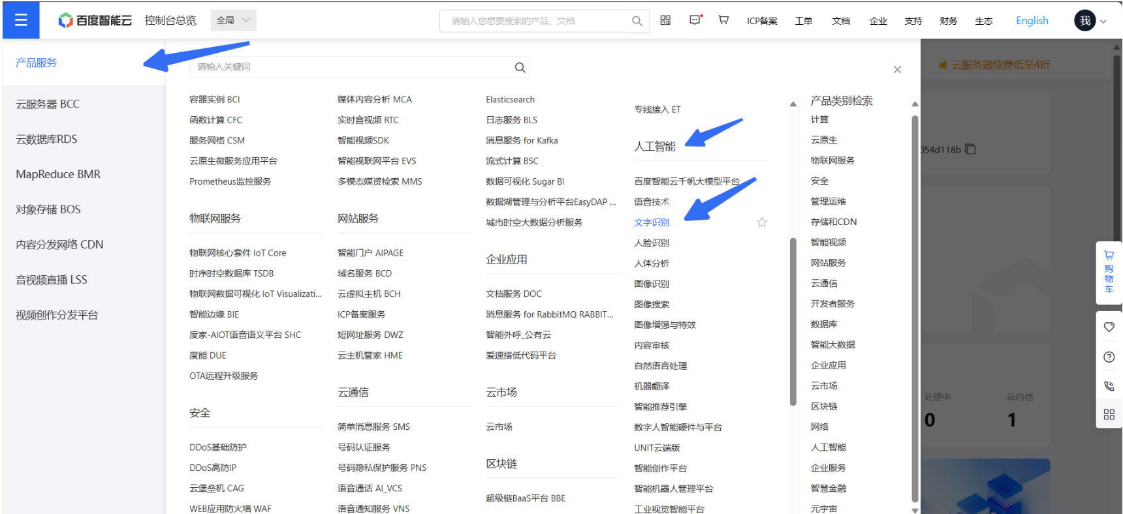Open the hamburger main menu

point(21,20)
